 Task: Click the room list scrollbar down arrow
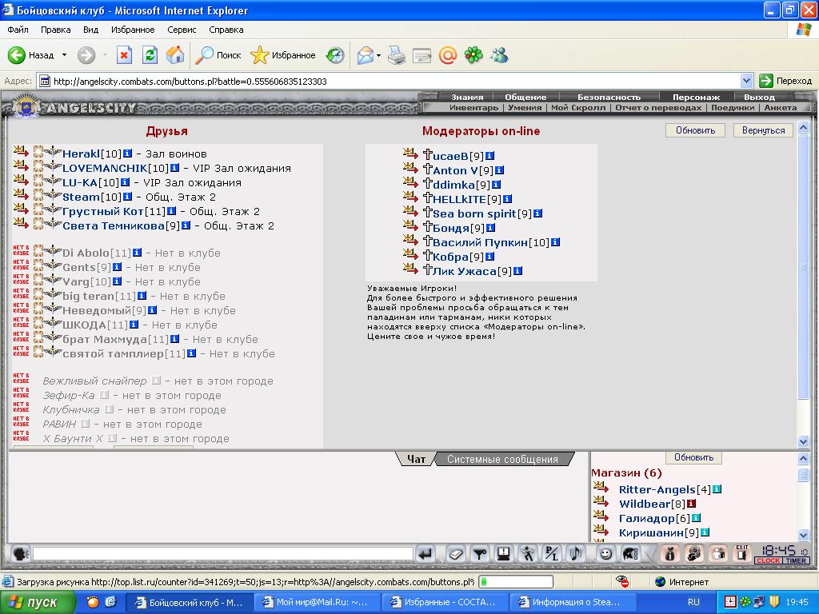tap(803, 535)
